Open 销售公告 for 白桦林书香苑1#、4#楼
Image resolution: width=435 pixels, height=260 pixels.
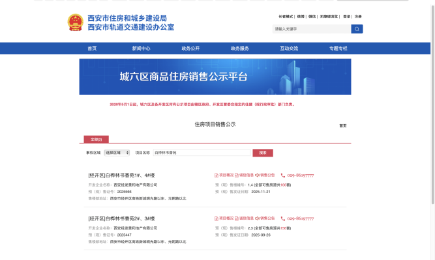[265, 175]
